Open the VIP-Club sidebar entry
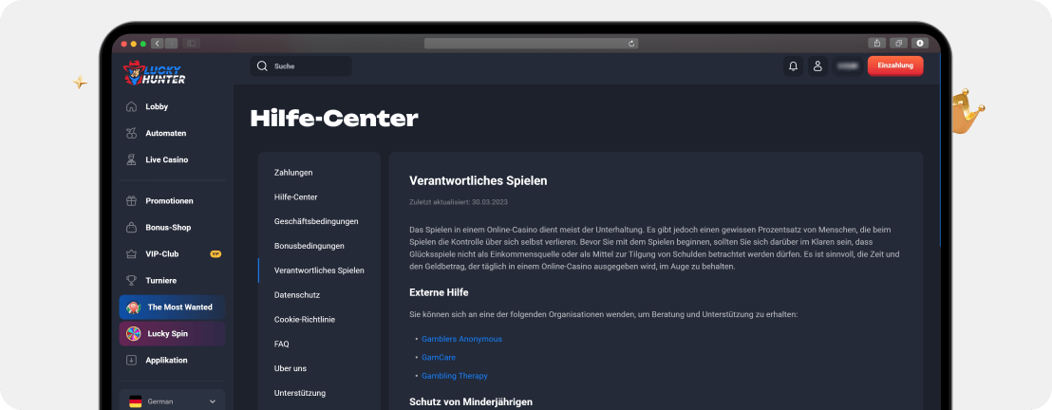The height and width of the screenshot is (410, 1052). [161, 254]
